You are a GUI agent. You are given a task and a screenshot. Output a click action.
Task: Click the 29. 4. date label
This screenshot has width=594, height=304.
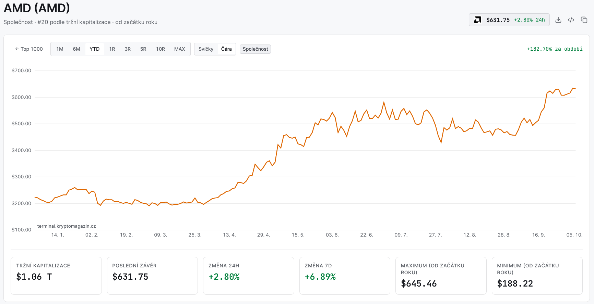coord(264,235)
